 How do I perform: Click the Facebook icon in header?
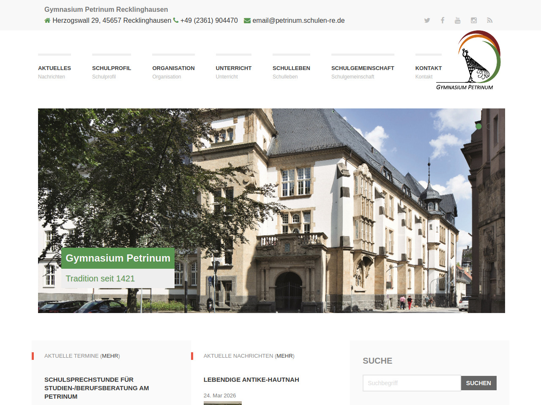443,20
